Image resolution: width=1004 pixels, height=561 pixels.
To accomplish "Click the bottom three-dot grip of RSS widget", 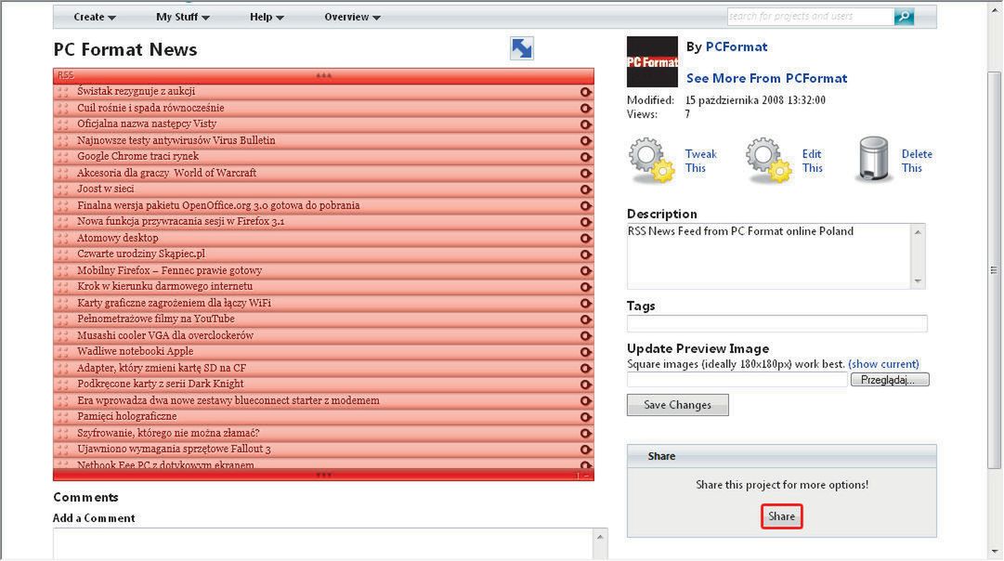I will (x=323, y=476).
